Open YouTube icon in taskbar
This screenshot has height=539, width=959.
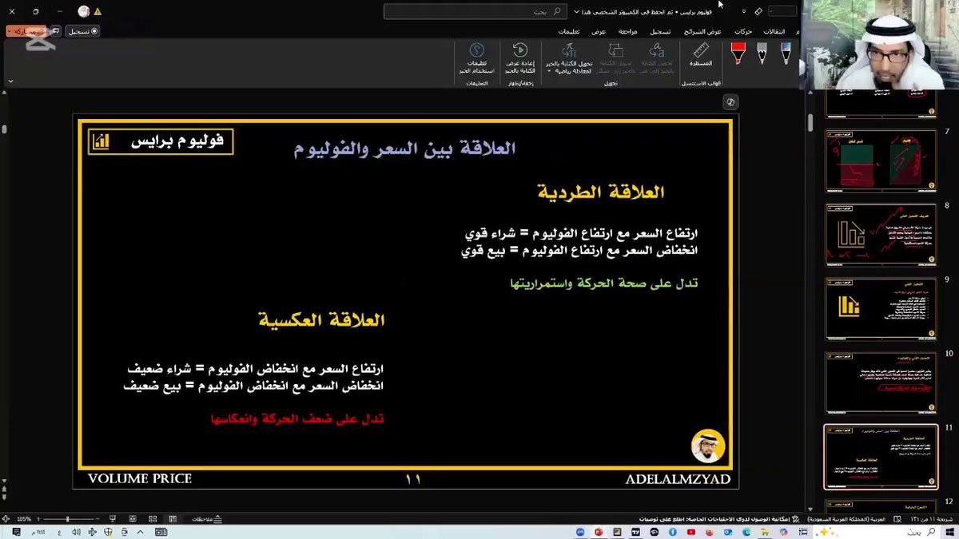pos(690,533)
